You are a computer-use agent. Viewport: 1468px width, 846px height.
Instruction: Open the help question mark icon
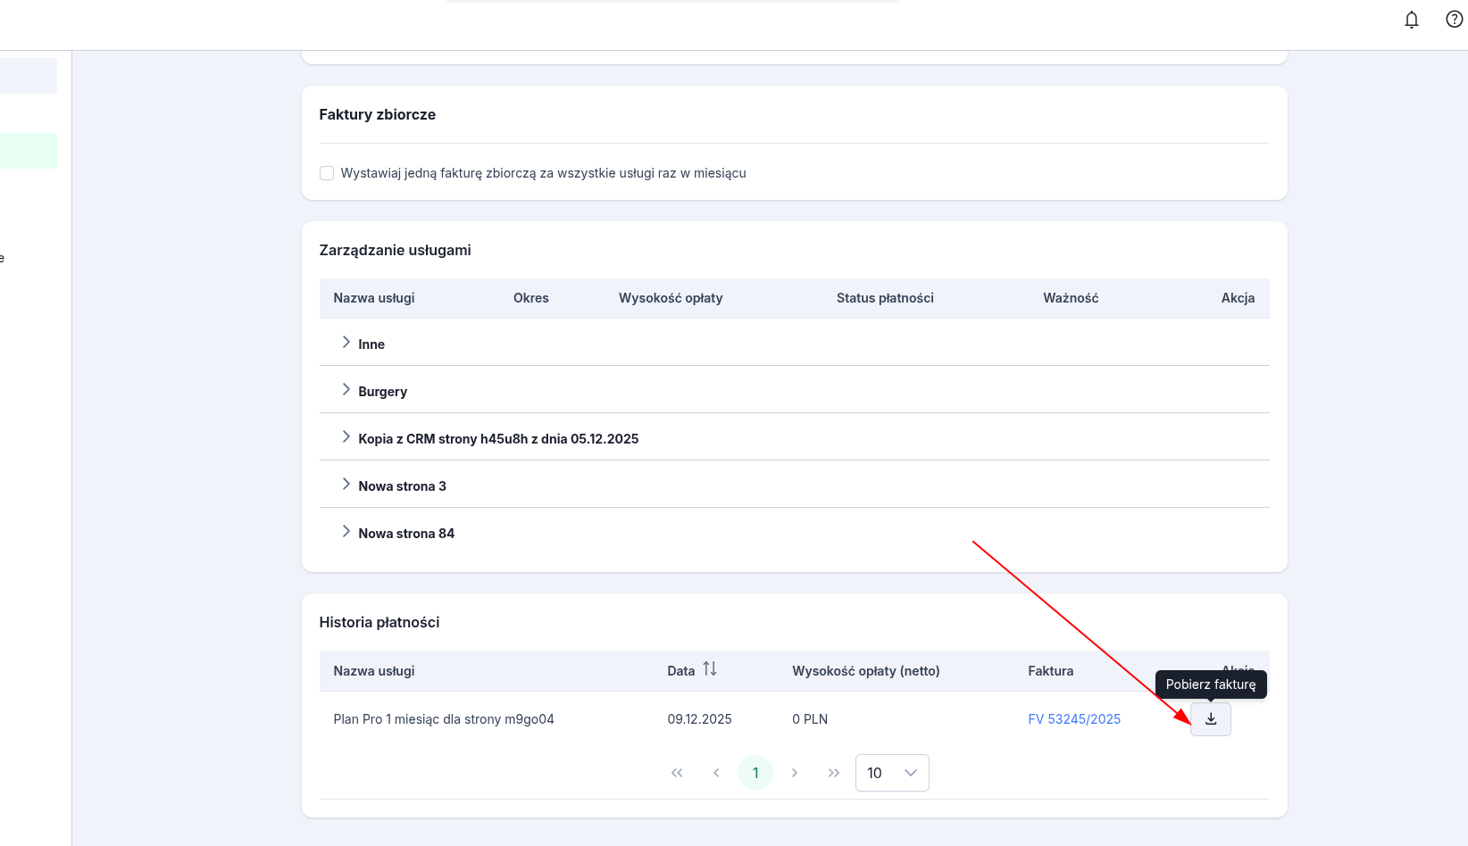coord(1454,20)
